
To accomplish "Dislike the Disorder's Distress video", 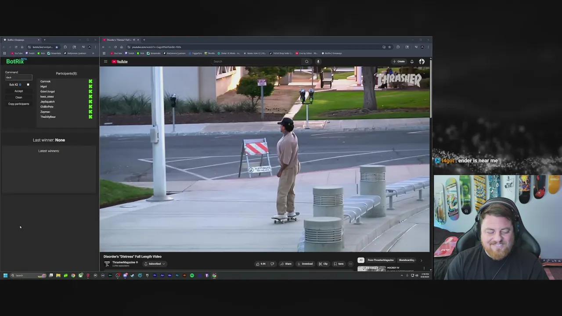I will tap(272, 264).
